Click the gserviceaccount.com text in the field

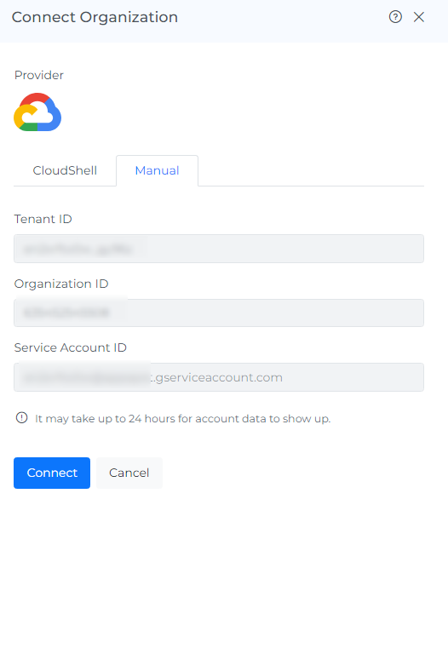(x=217, y=377)
